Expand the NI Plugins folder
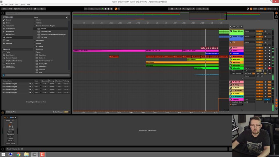279x157 pixels. coord(34,46)
